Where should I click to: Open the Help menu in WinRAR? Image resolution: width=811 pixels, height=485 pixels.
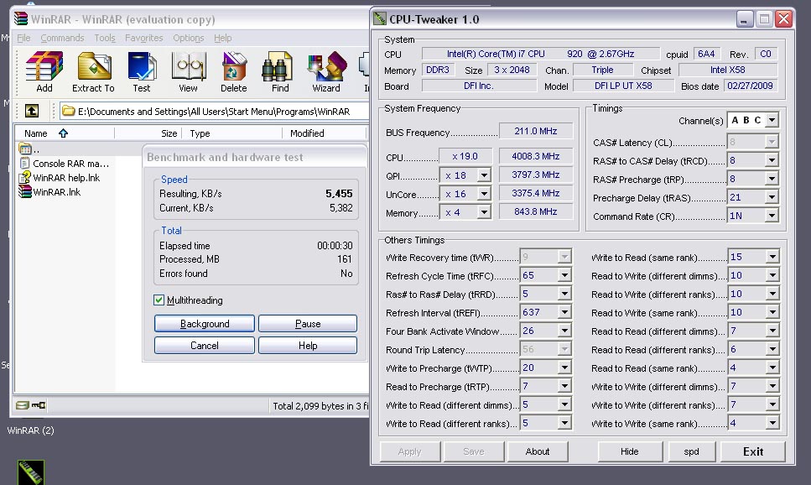pyautogui.click(x=223, y=38)
